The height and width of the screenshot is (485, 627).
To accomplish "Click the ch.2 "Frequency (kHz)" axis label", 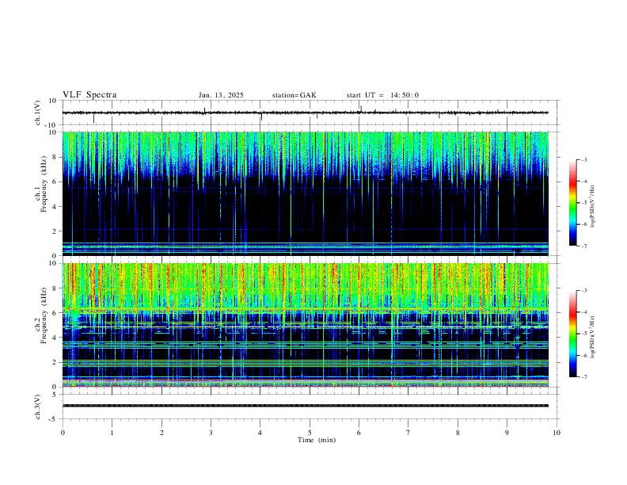I will pyautogui.click(x=44, y=315).
